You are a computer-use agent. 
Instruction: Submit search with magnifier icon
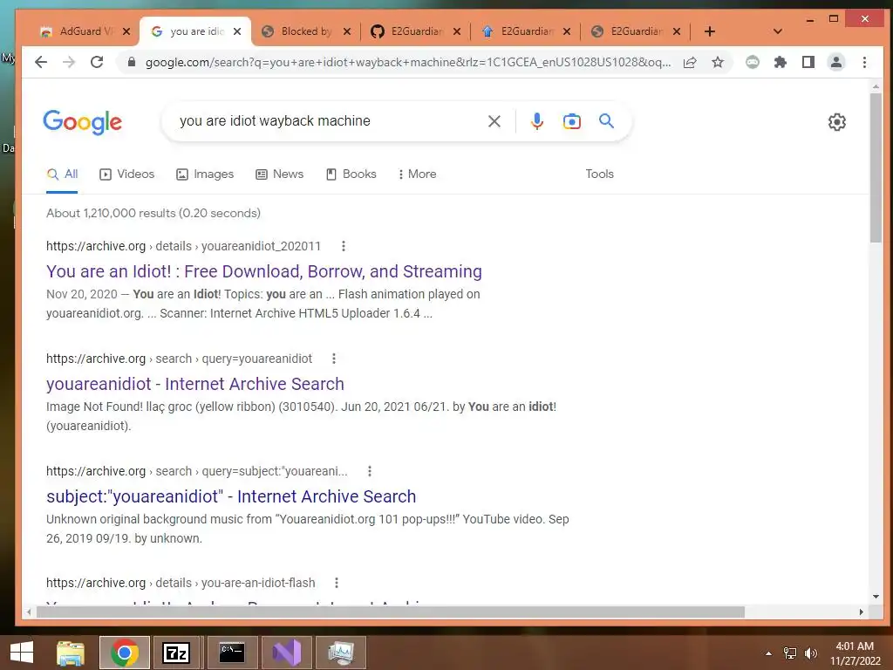tap(606, 120)
